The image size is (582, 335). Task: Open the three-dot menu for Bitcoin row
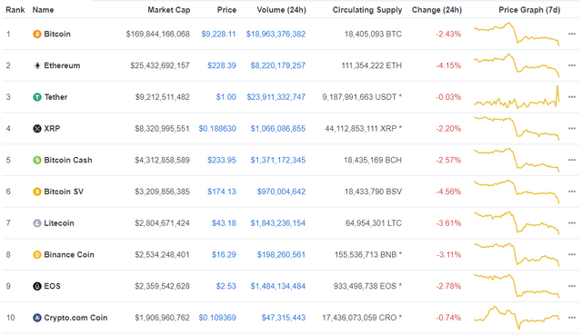pyautogui.click(x=572, y=34)
